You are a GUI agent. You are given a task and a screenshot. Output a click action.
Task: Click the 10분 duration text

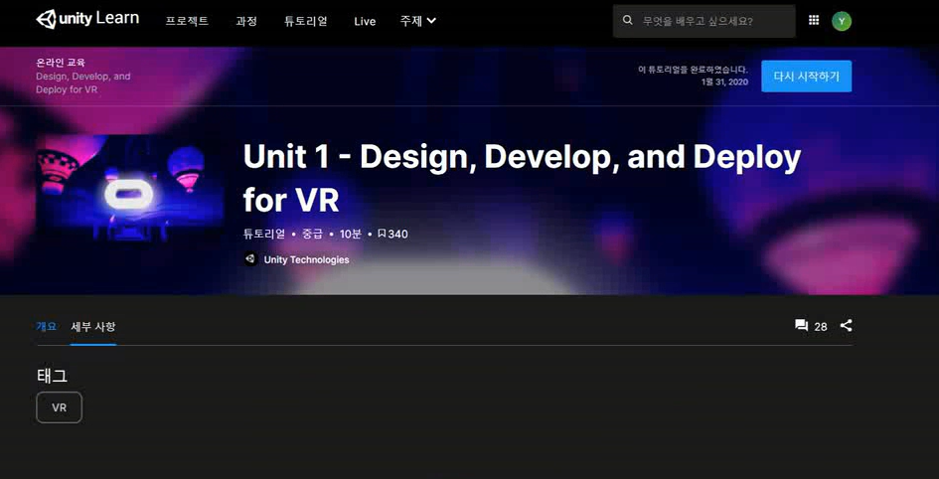point(351,235)
